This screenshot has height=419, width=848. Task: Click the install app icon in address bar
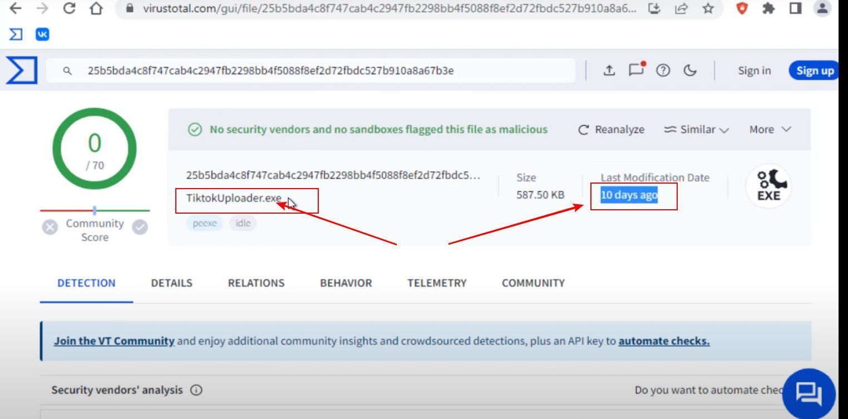654,8
